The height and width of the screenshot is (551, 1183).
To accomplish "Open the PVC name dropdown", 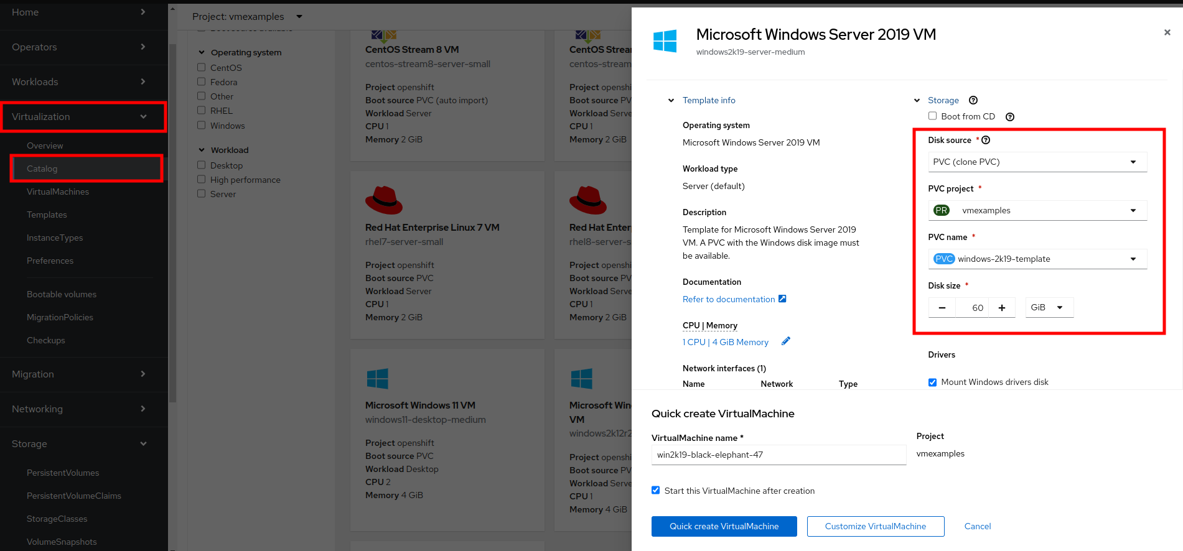I will [1037, 259].
